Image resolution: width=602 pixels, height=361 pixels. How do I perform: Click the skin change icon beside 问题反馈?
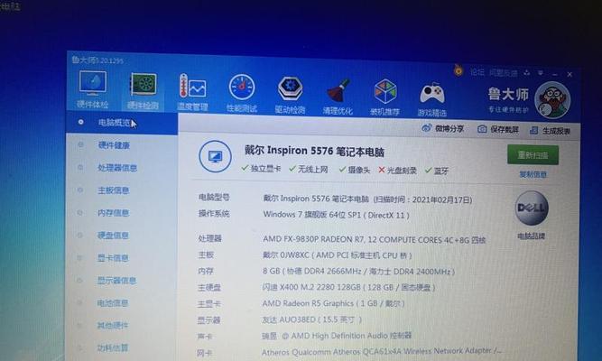click(527, 72)
